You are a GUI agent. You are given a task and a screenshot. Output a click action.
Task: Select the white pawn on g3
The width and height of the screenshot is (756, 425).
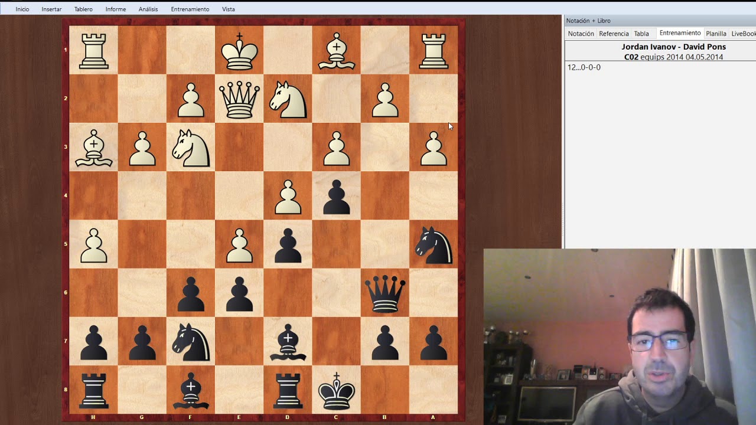pyautogui.click(x=142, y=149)
